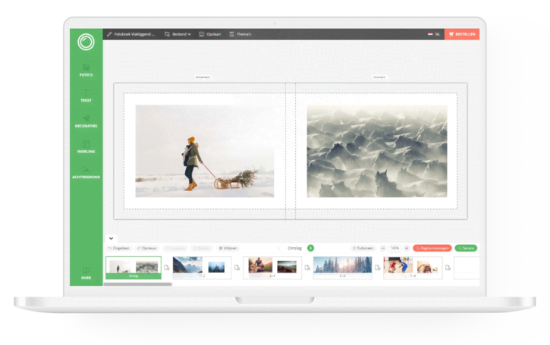Open the Achtergrond panel
The width and height of the screenshot is (550, 345).
[x=86, y=172]
